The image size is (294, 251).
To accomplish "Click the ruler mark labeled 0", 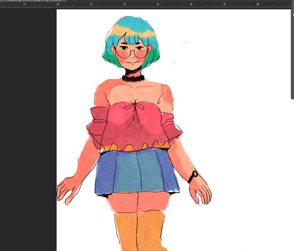I will tap(58, 4).
